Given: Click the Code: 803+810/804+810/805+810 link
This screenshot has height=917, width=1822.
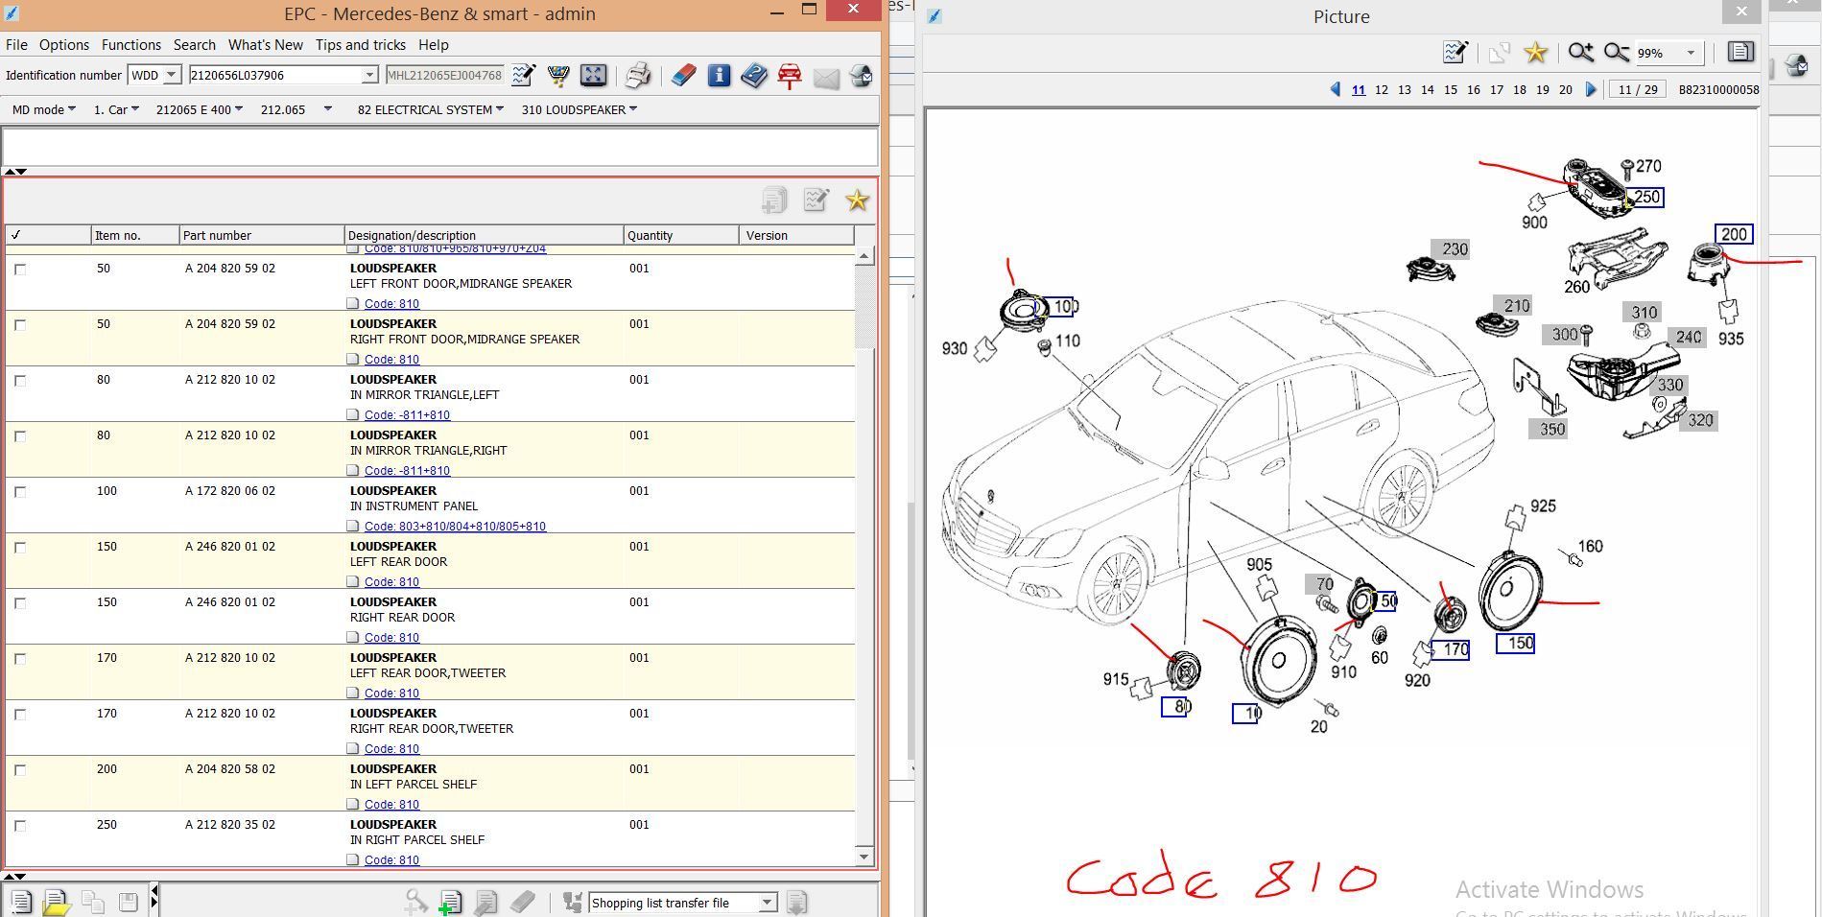Looking at the screenshot, I should (455, 527).
